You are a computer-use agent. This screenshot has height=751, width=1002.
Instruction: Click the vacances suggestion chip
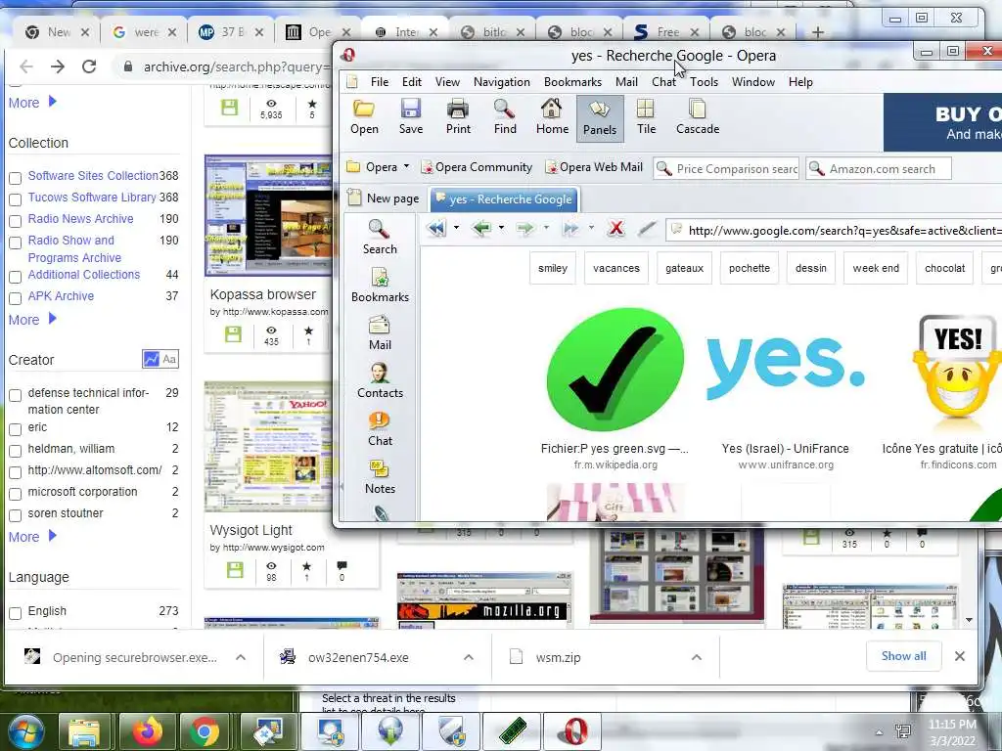coord(616,268)
